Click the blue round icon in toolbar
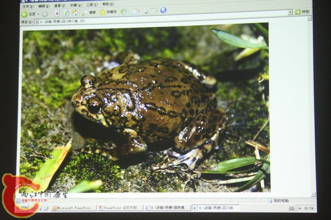The height and width of the screenshot is (220, 331). point(163,10)
